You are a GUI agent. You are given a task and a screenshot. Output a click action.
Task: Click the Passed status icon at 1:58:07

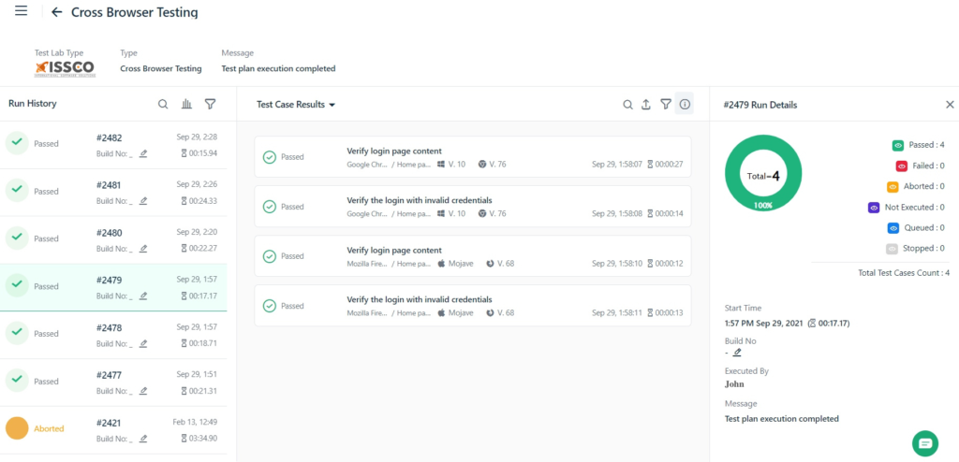click(269, 157)
